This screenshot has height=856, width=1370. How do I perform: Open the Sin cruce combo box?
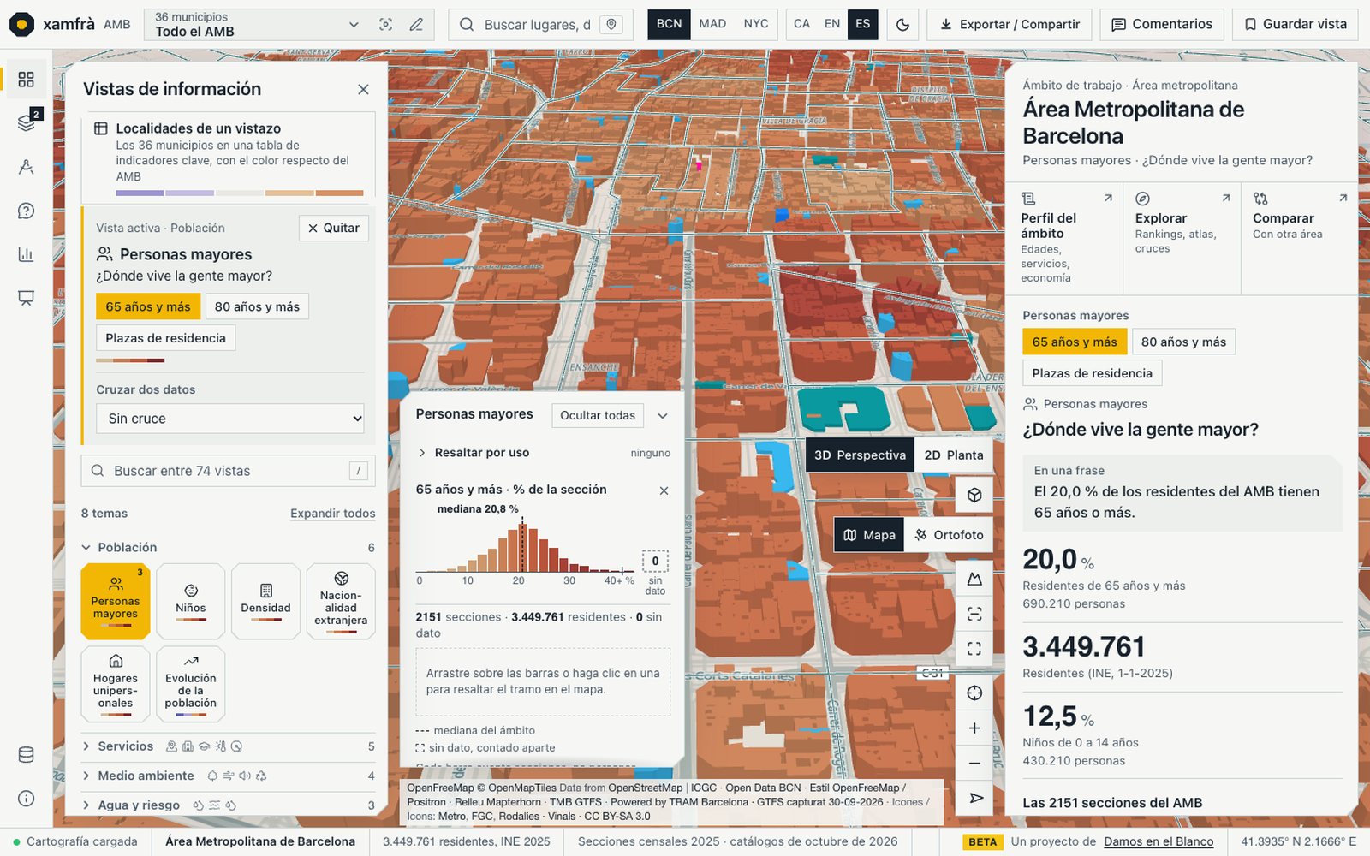coord(230,419)
